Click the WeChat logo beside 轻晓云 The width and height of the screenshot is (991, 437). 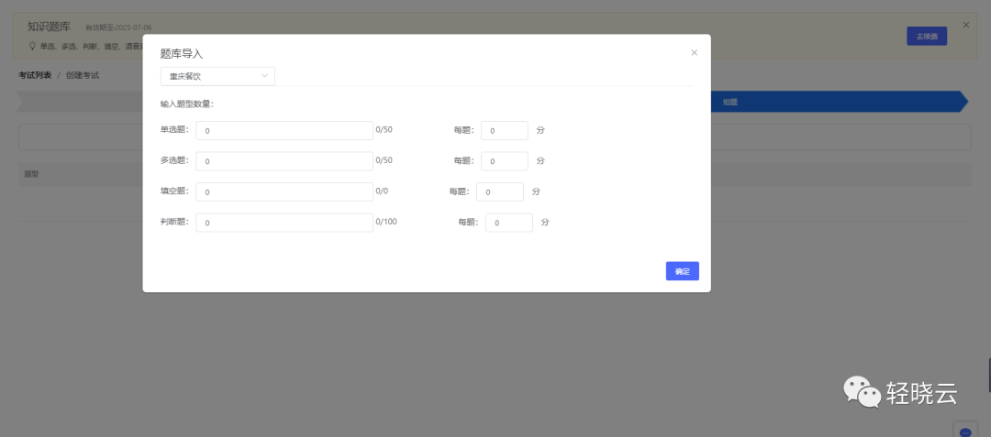click(861, 392)
